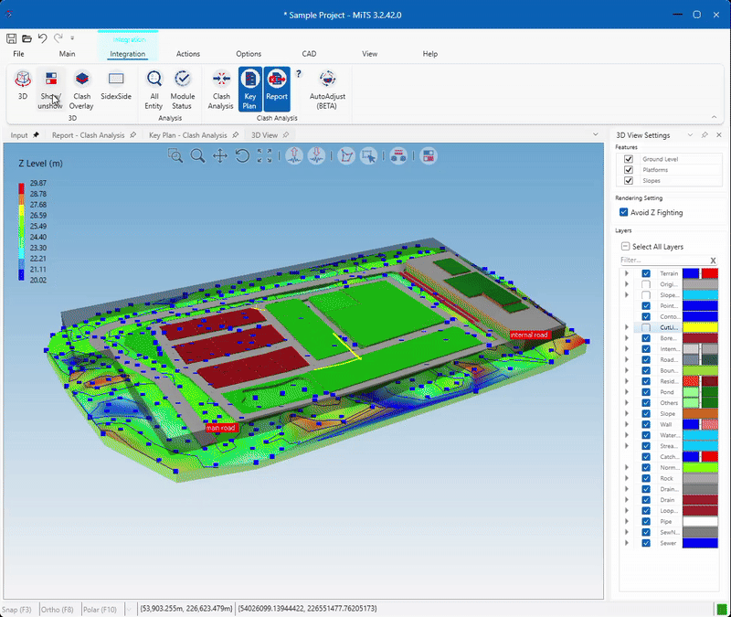731x617 pixels.
Task: Uncheck the Platforms feature checkbox
Action: click(629, 170)
